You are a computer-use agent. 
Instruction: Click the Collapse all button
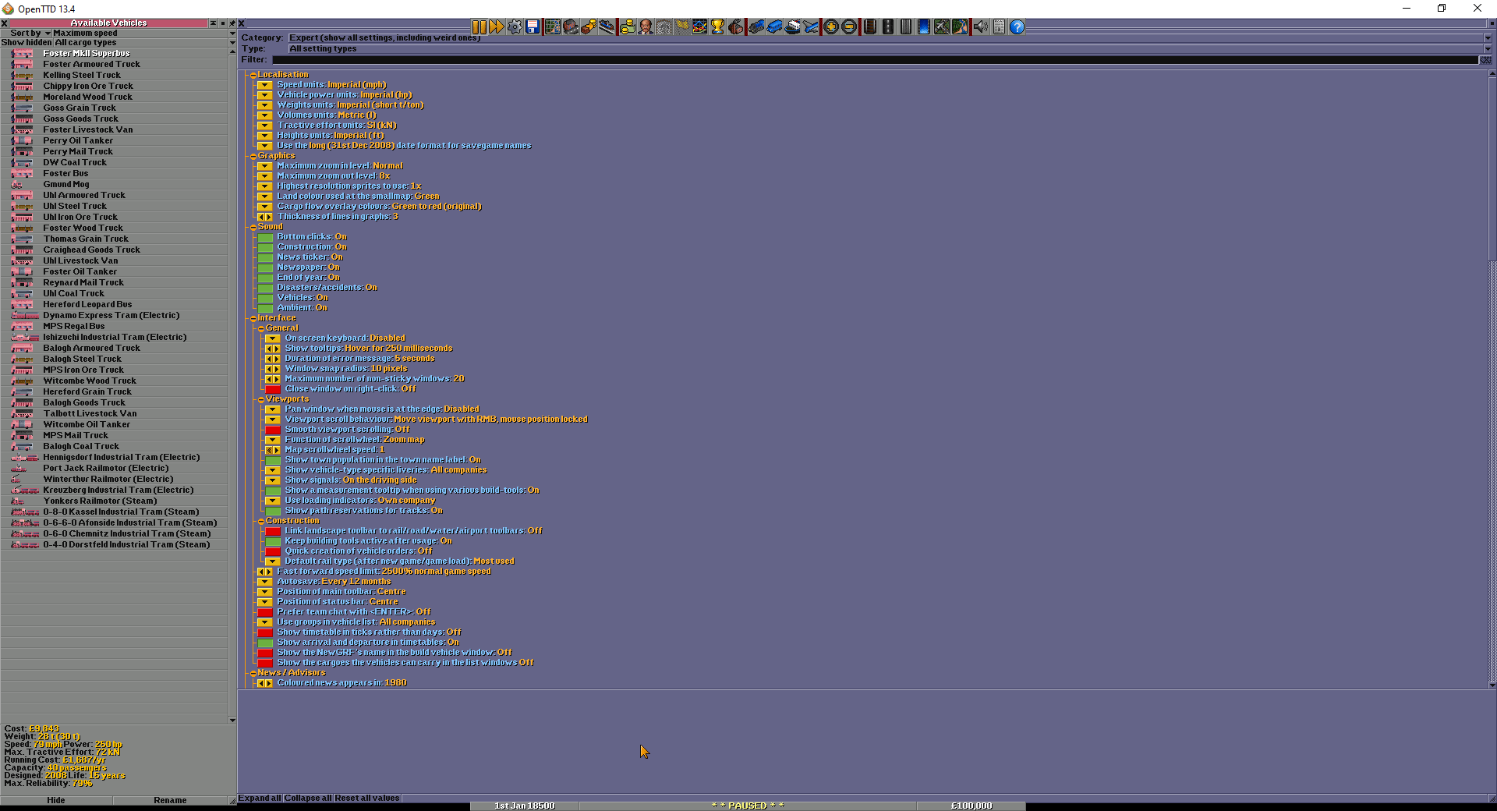pyautogui.click(x=308, y=798)
